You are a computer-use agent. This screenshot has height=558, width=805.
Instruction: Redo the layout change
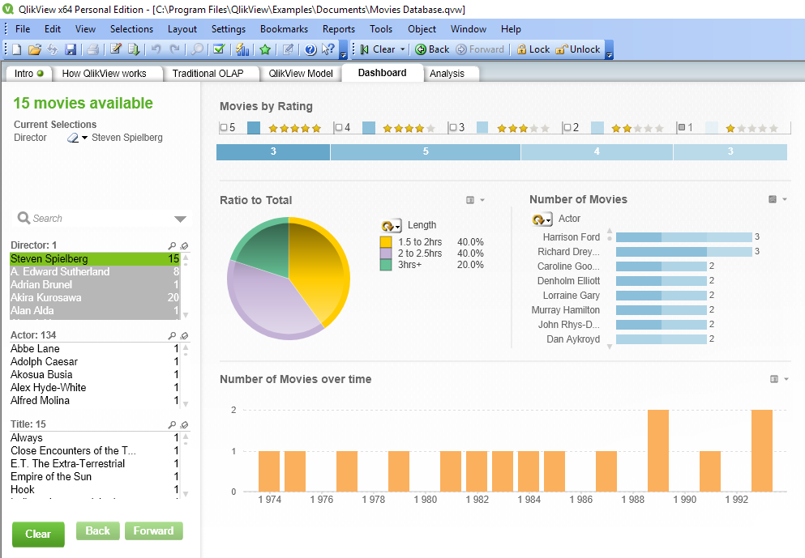(175, 49)
